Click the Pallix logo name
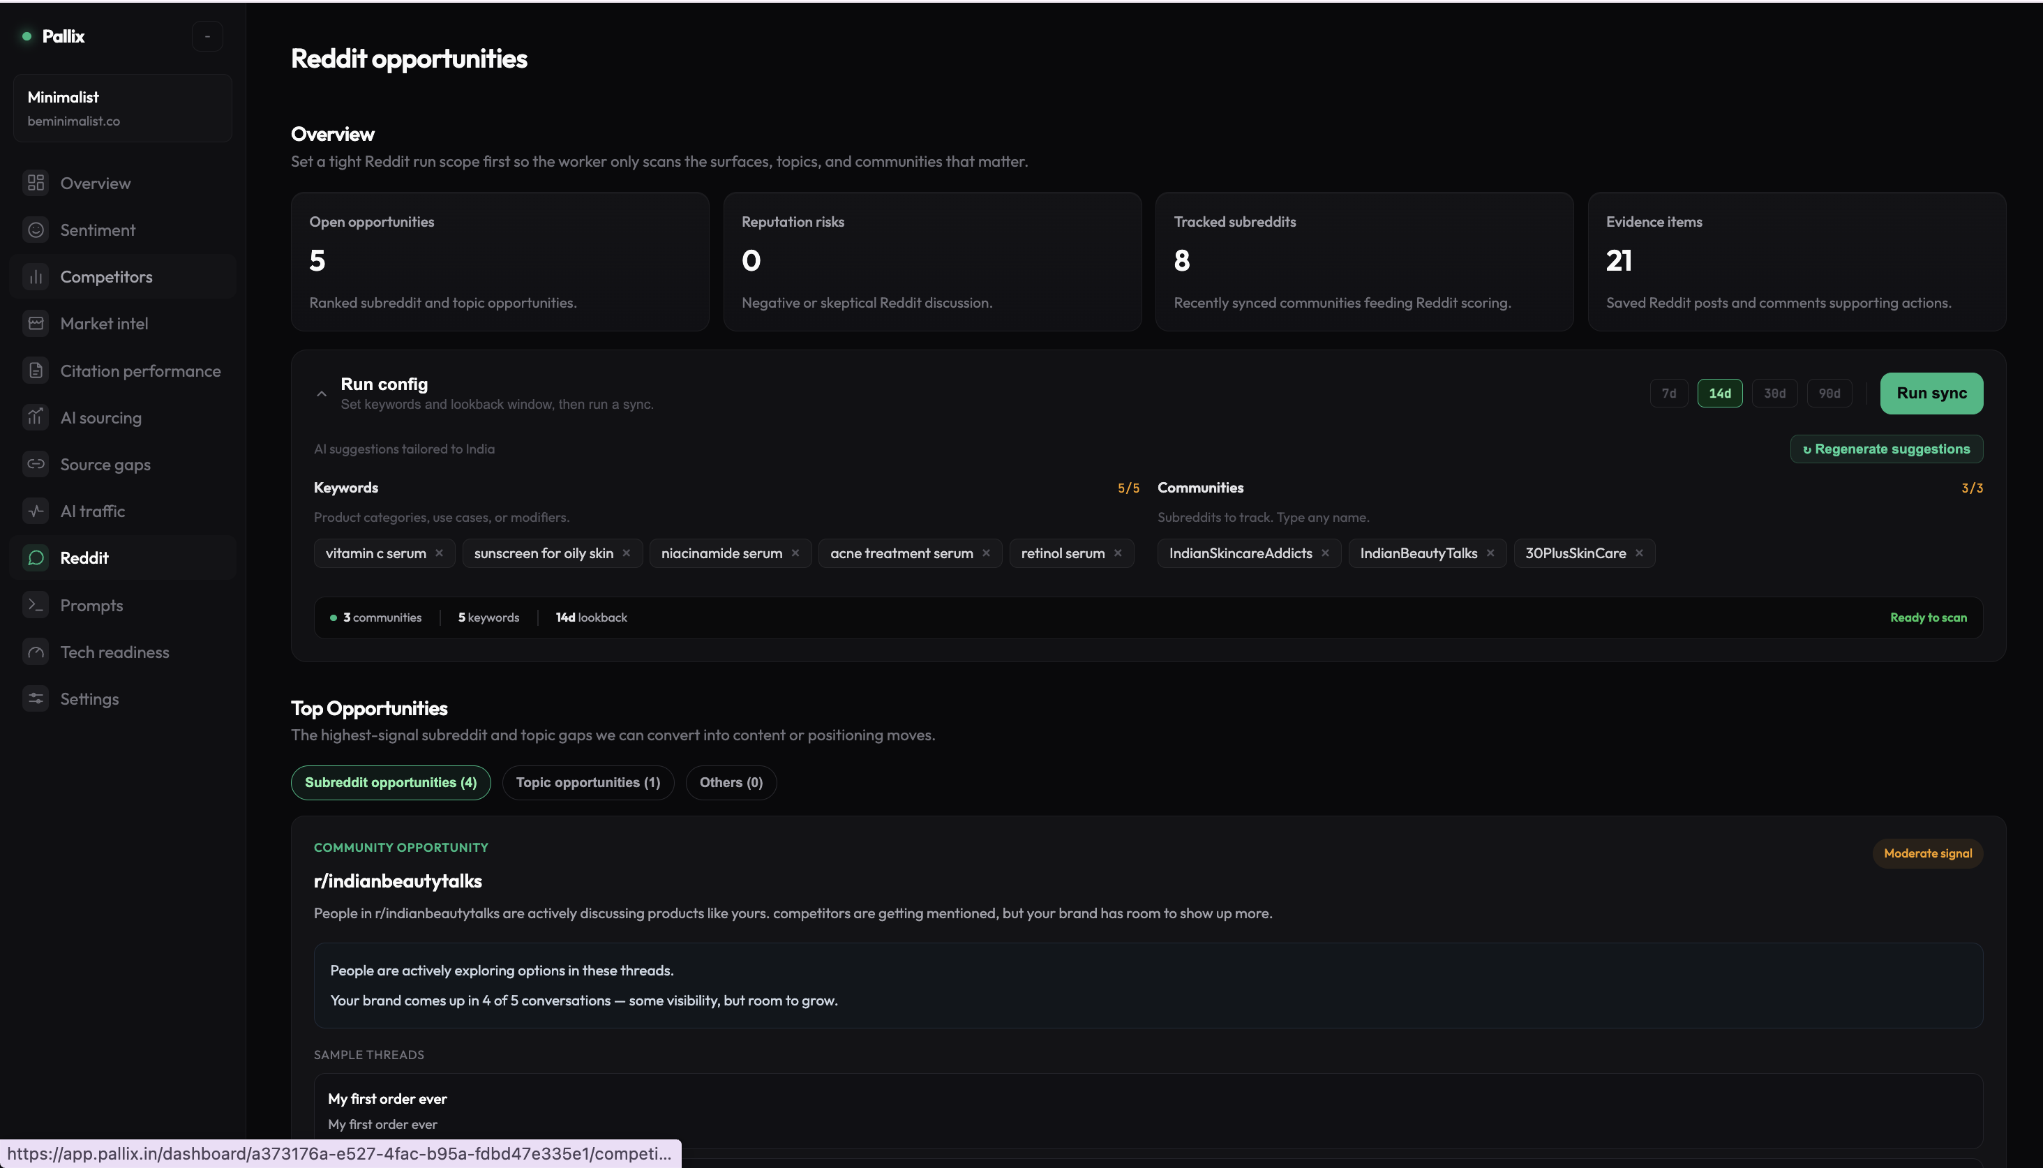 [63, 36]
